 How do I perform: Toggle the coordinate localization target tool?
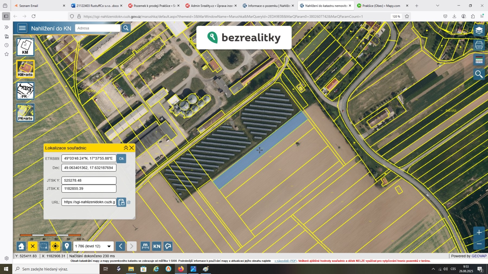point(55,246)
